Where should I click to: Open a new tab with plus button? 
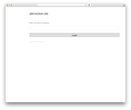click(124, 6)
